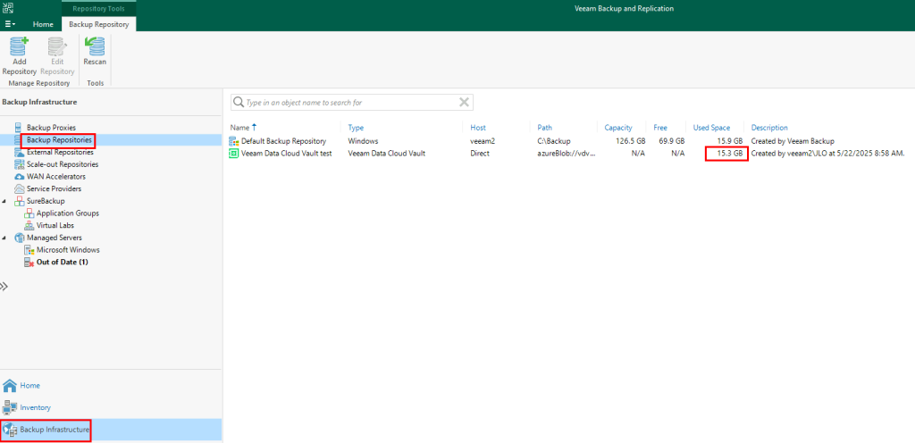Click the veeam2 host cell

point(483,141)
